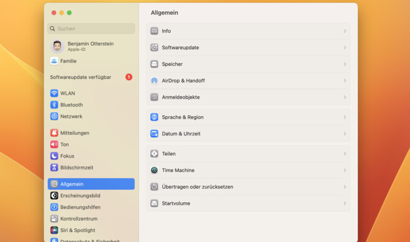The height and width of the screenshot is (242, 410).
Task: Open Sprache & Region via its chevron
Action: pyautogui.click(x=345, y=117)
